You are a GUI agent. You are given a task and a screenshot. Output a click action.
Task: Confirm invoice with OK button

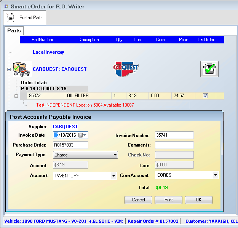198,200
